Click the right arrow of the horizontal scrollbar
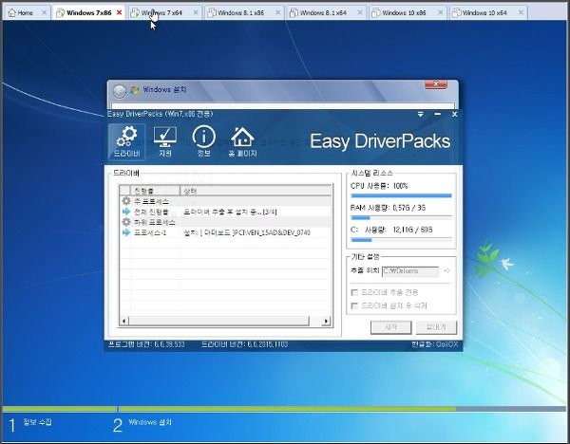 tap(326, 321)
